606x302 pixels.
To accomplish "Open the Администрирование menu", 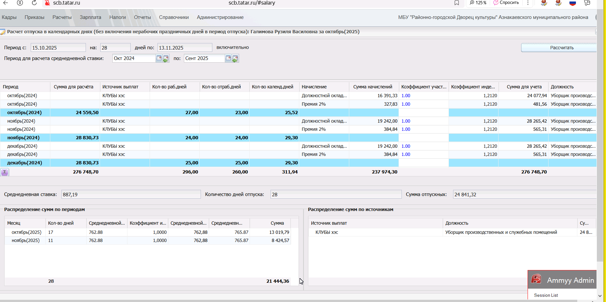I will click(220, 17).
